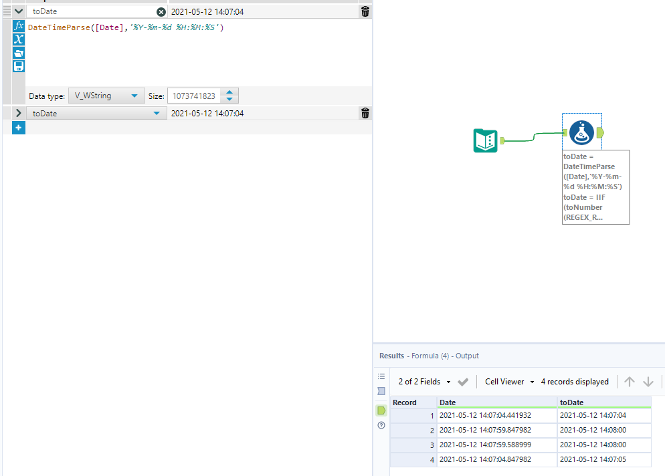Click the DateTimeParse expression editor text
The height and width of the screenshot is (476, 665).
[126, 27]
